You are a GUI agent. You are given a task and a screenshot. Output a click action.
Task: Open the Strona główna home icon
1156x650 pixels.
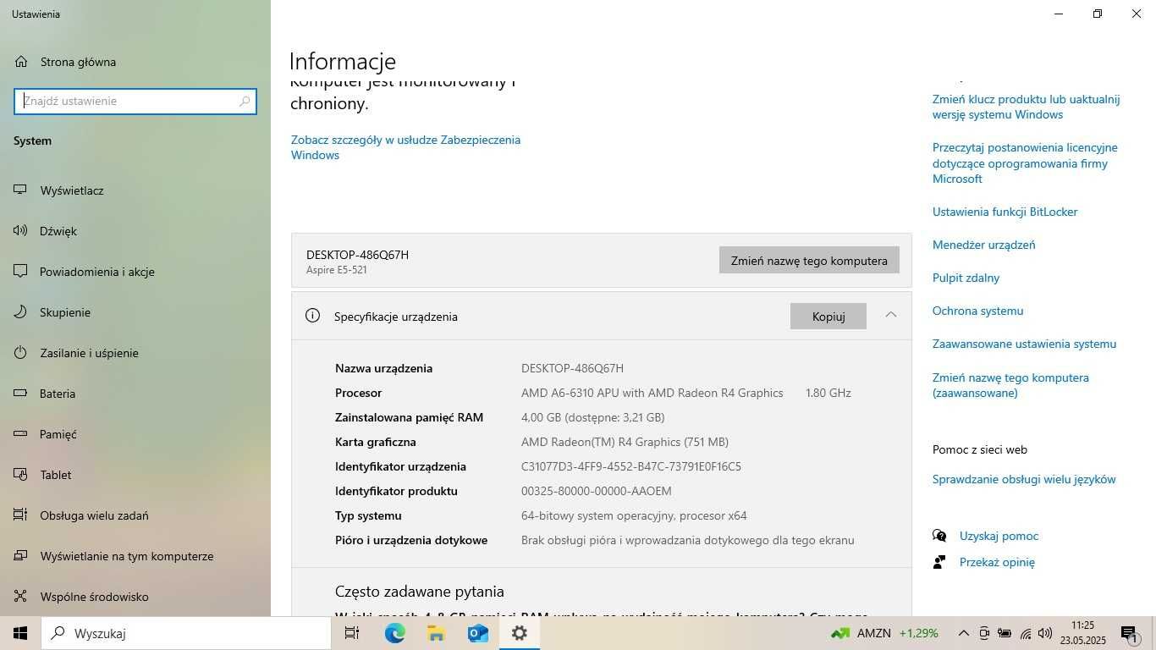(21, 62)
